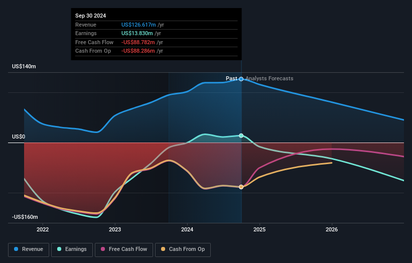Toggle the Revenue legend button
The image size is (412, 263).
(x=29, y=249)
